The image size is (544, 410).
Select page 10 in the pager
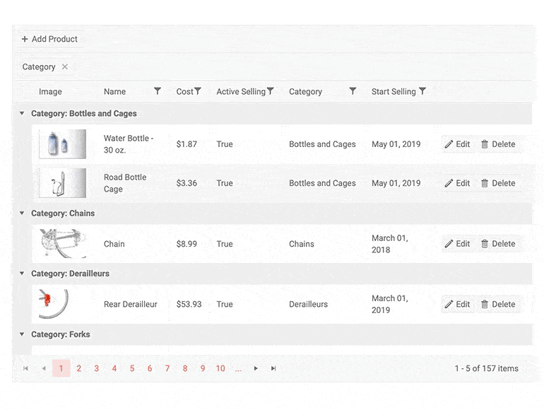[x=220, y=368]
